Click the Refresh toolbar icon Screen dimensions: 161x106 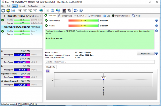3,11
